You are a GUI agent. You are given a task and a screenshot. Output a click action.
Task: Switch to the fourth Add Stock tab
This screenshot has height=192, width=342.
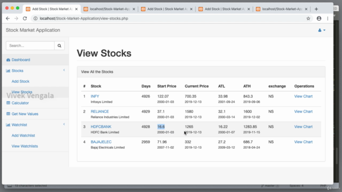click(224, 9)
